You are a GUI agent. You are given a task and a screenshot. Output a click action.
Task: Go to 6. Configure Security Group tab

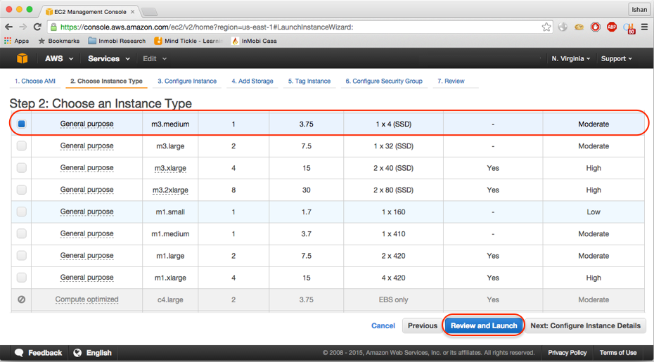click(384, 82)
